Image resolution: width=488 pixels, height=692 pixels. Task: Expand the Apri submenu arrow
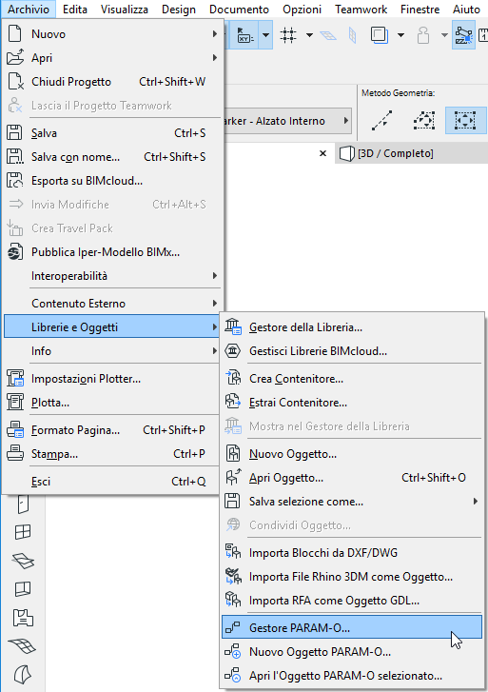(x=214, y=57)
